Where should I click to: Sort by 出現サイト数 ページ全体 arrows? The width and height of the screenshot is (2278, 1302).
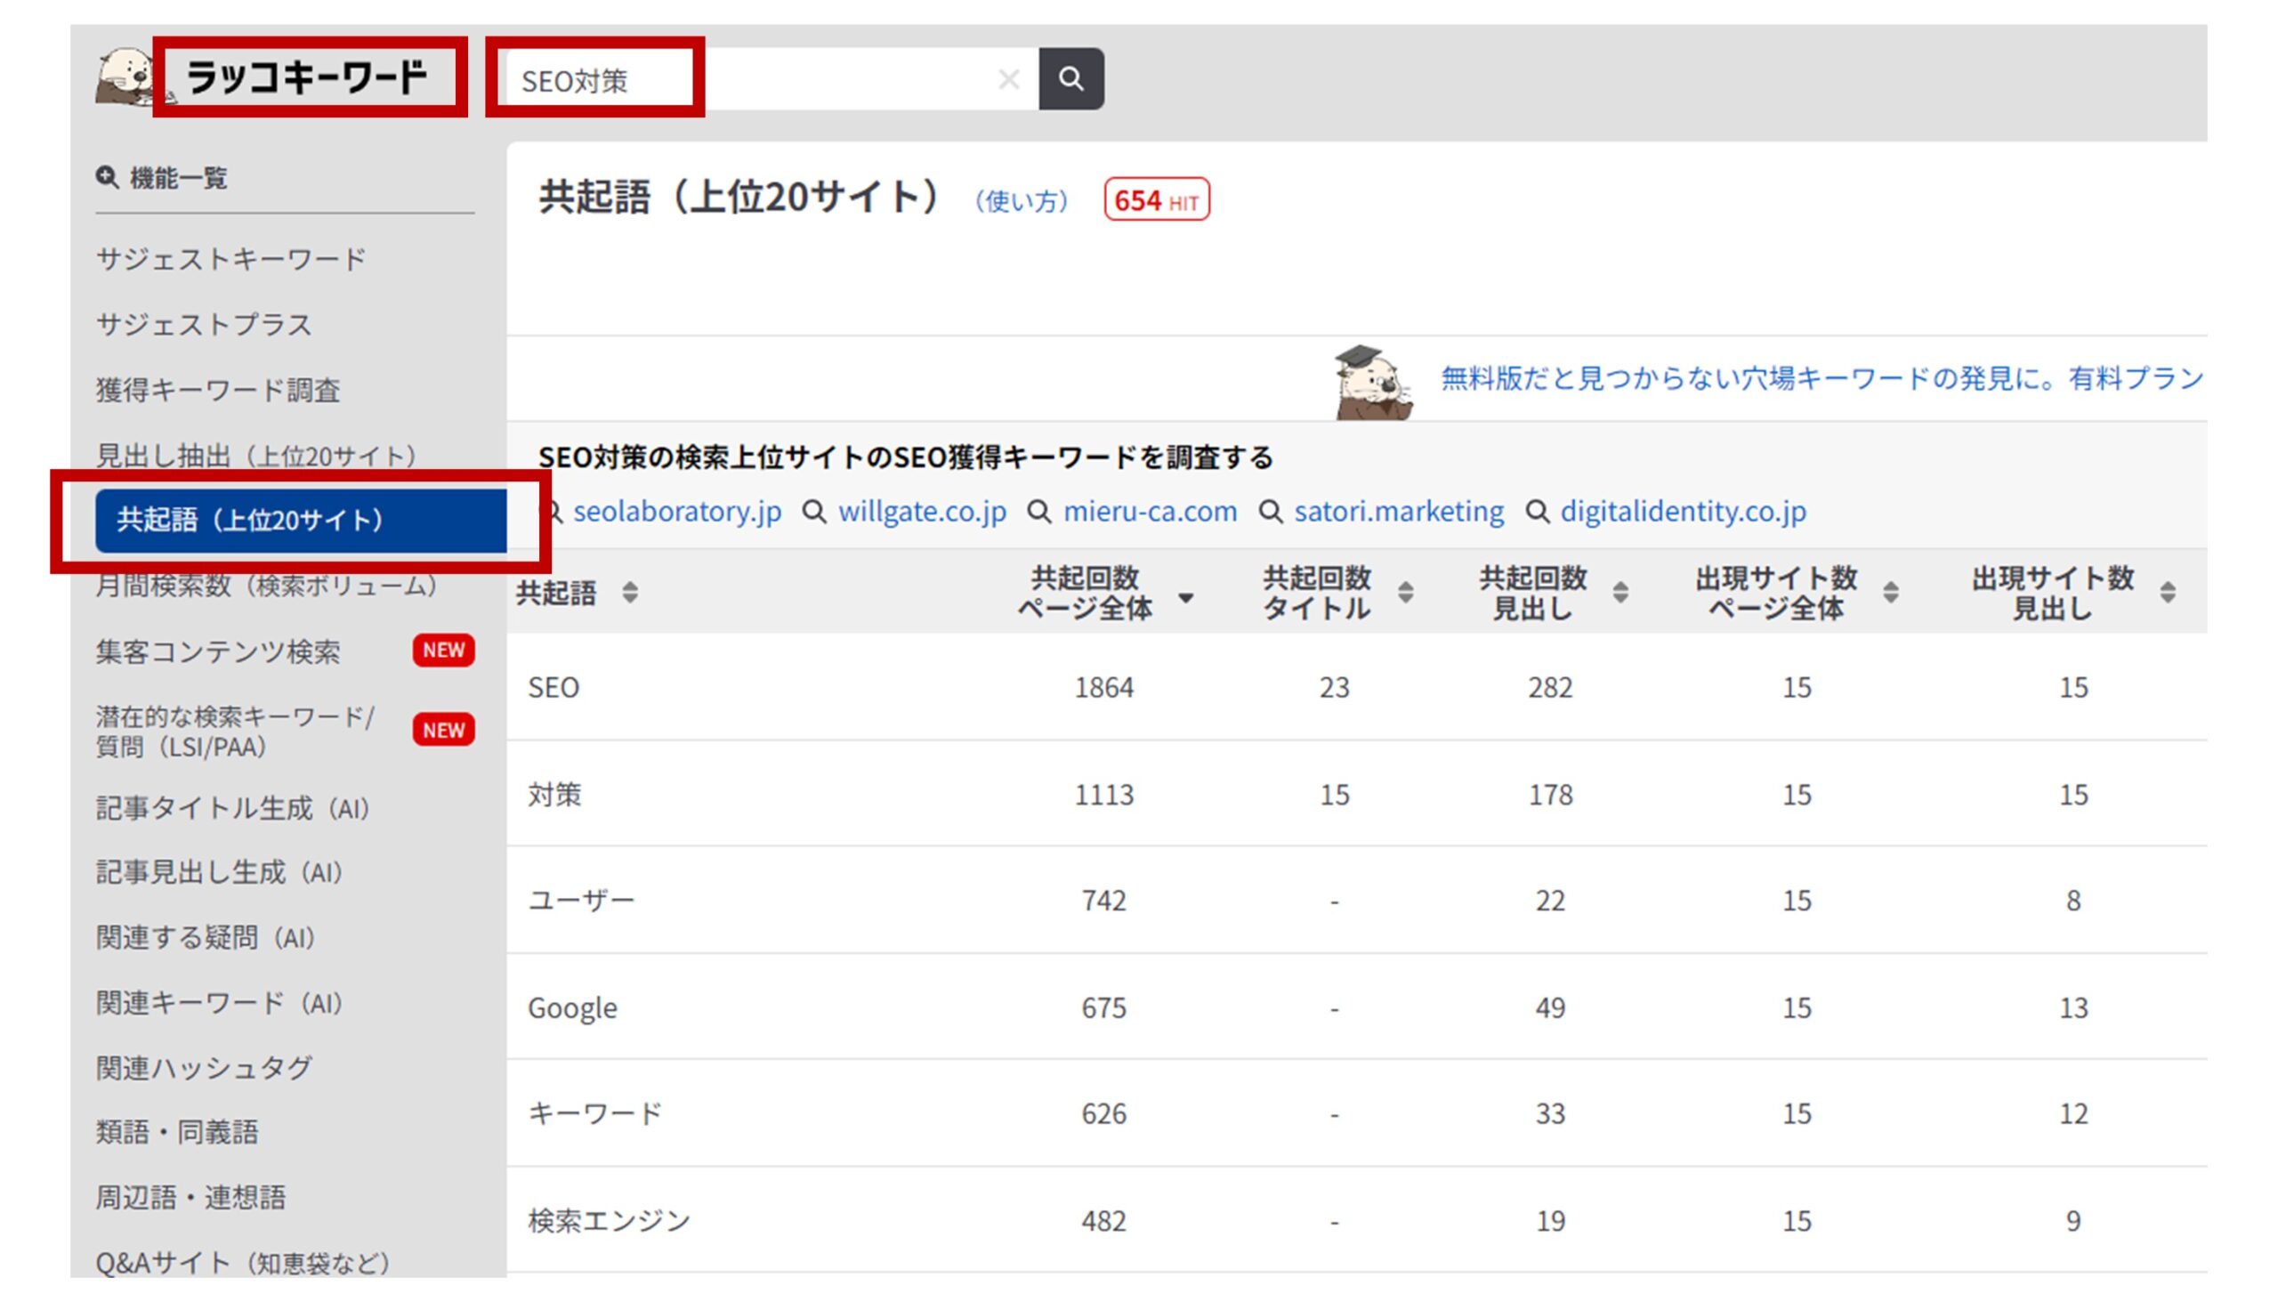pyautogui.click(x=1891, y=592)
